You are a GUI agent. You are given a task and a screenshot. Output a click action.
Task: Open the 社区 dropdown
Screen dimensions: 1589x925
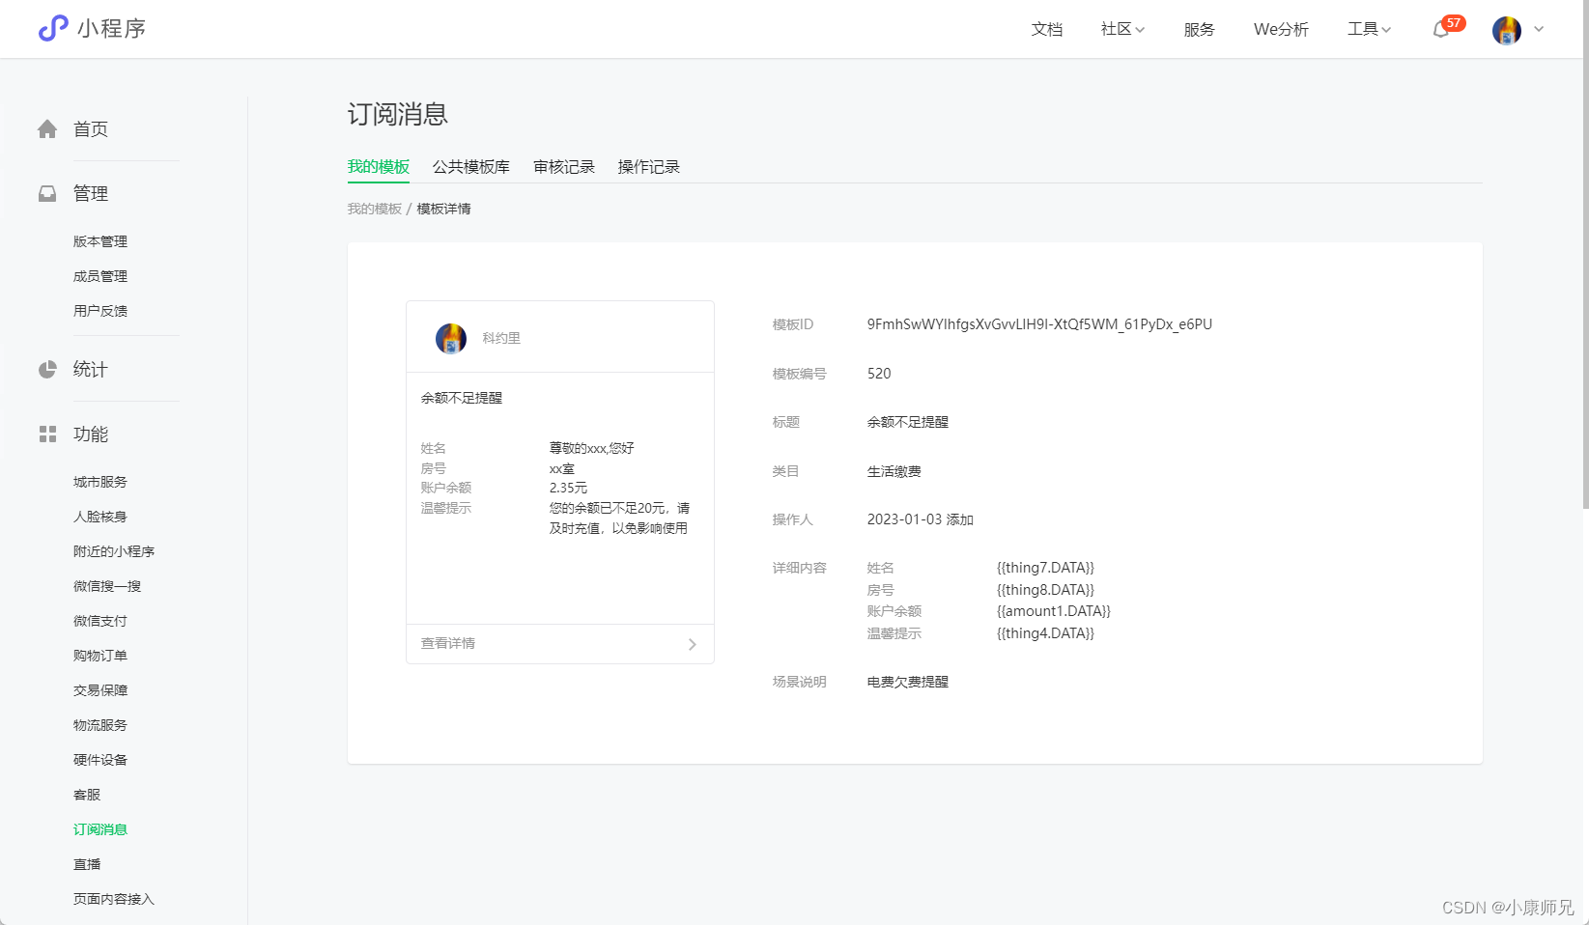point(1120,29)
